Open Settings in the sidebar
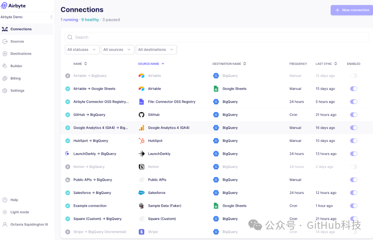 [x=26, y=91]
